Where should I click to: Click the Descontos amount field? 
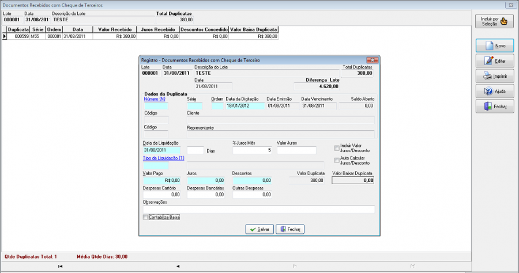252,180
